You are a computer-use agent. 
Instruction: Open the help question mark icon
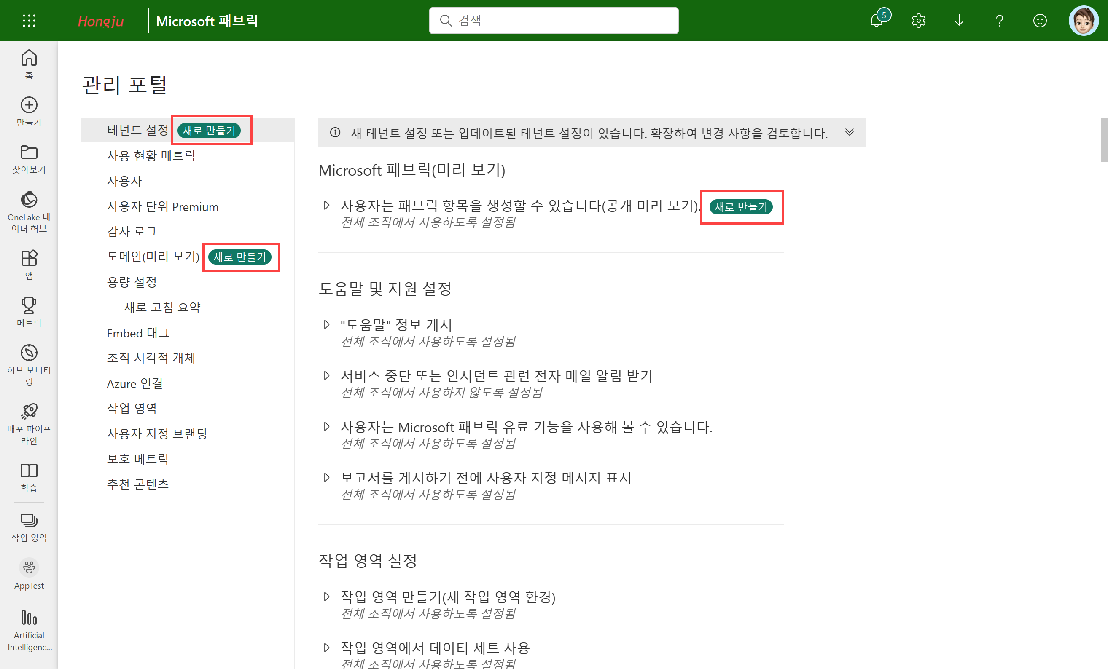click(x=999, y=21)
